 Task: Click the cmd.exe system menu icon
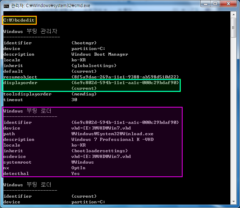(x=6, y=6)
